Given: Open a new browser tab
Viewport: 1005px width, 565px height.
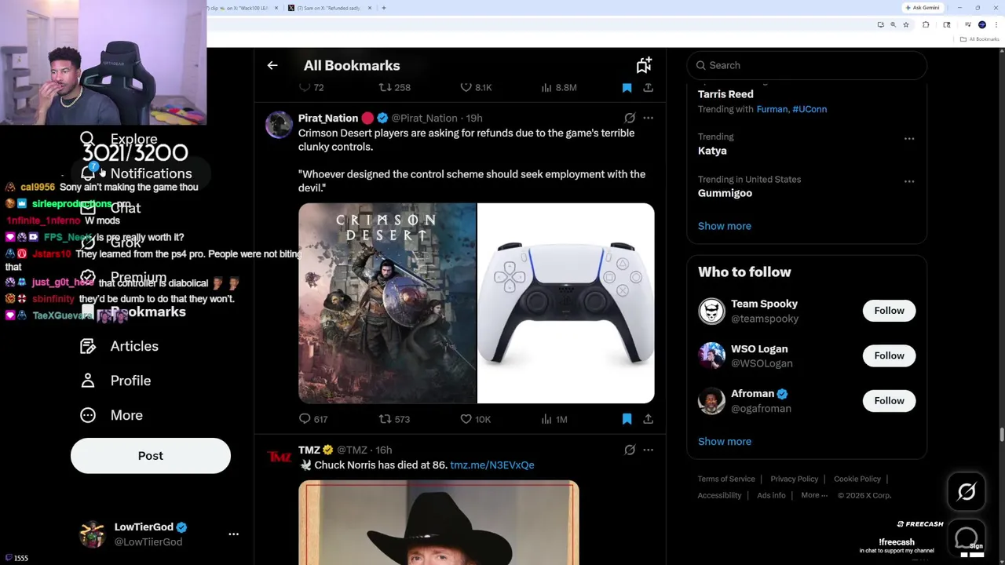Looking at the screenshot, I should pos(383,8).
